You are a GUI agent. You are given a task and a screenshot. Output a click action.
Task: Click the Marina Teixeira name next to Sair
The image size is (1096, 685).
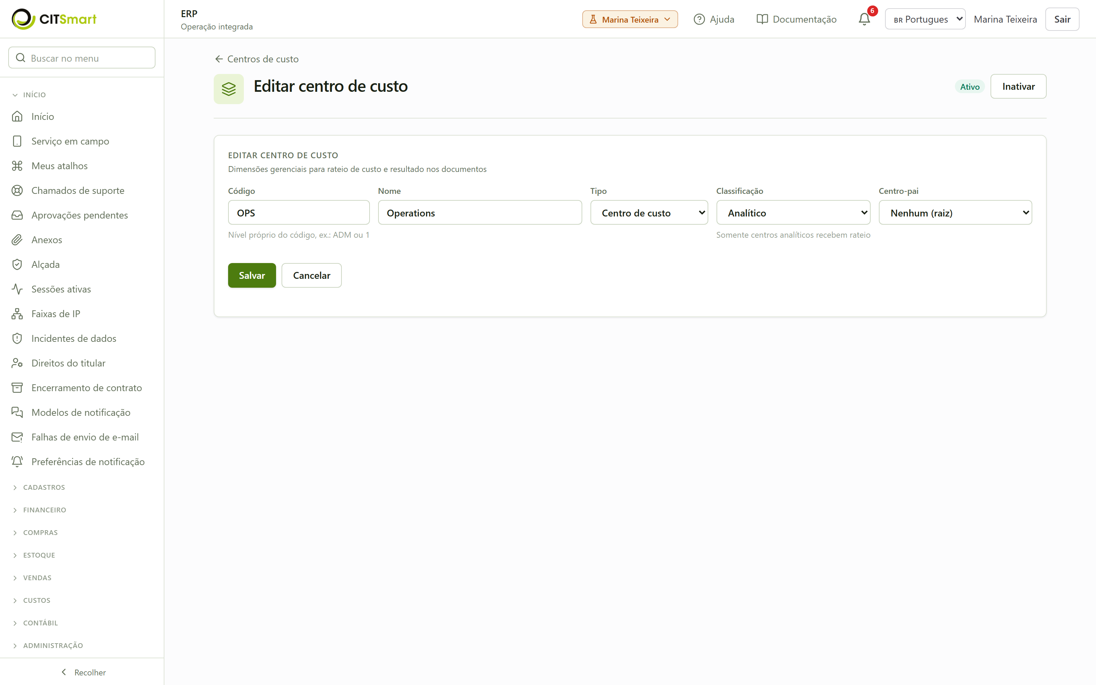tap(1005, 19)
